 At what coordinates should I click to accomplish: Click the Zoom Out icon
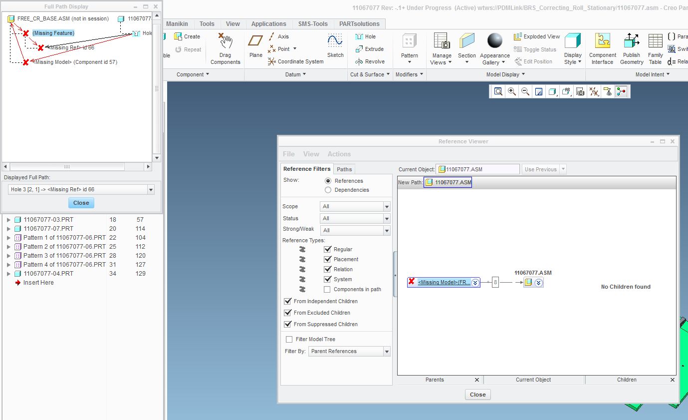tap(525, 91)
